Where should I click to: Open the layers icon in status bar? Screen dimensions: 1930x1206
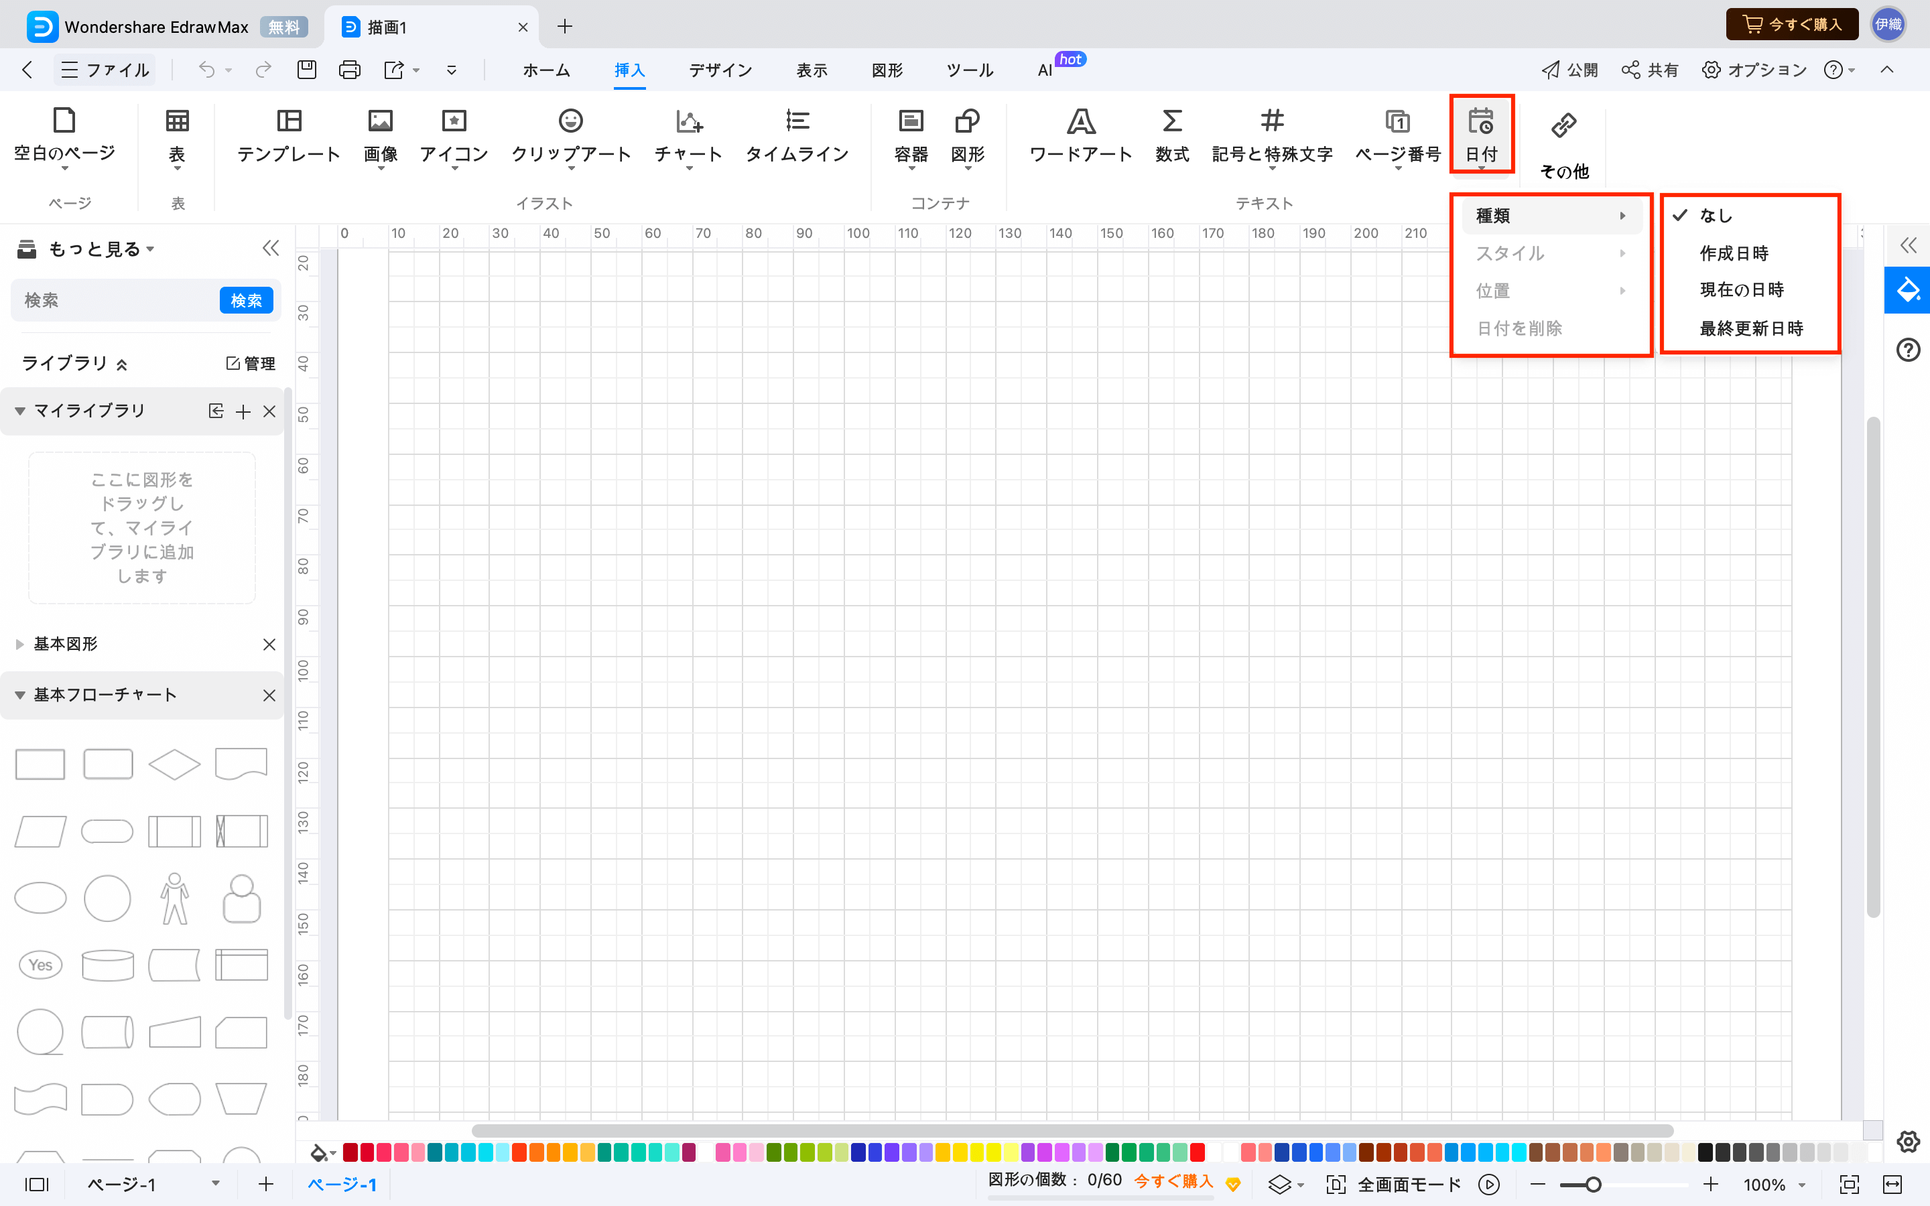pos(1279,1185)
